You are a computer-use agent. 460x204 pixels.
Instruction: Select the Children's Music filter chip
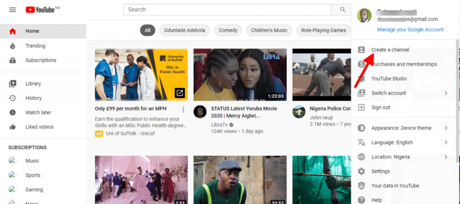269,30
